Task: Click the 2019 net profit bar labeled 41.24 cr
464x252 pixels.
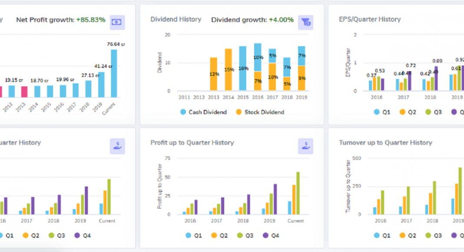Action: coord(101,85)
